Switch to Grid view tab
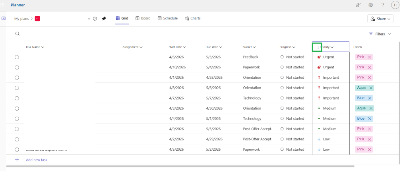The height and width of the screenshot is (171, 407). click(122, 18)
